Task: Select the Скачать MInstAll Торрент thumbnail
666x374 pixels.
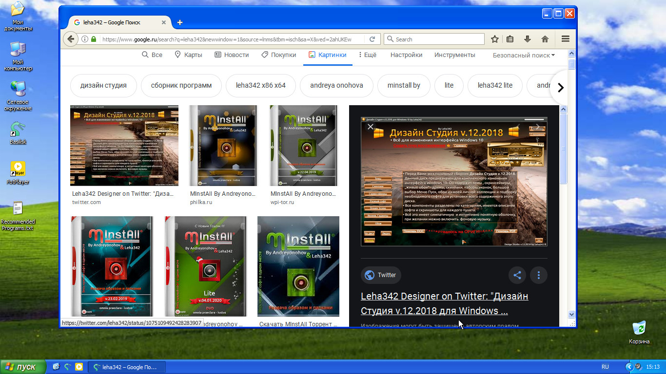Action: click(298, 266)
